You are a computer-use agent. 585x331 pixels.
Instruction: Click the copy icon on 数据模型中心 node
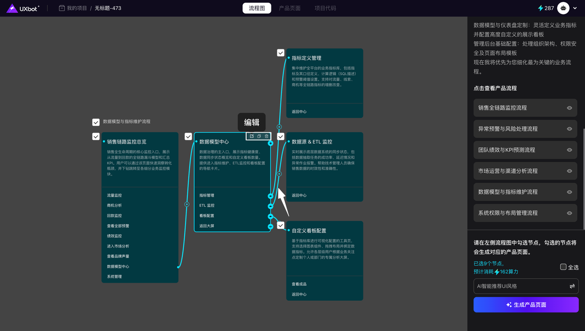coord(259,136)
